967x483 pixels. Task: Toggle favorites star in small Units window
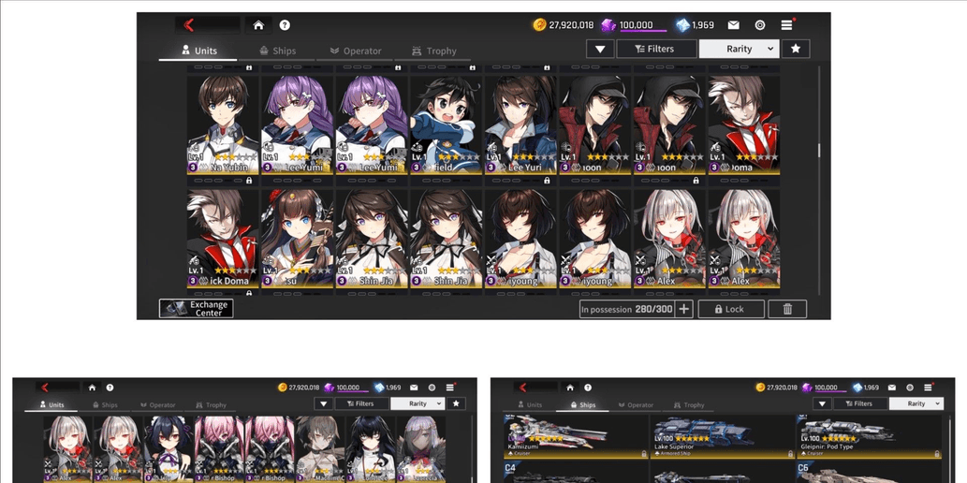pyautogui.click(x=456, y=403)
